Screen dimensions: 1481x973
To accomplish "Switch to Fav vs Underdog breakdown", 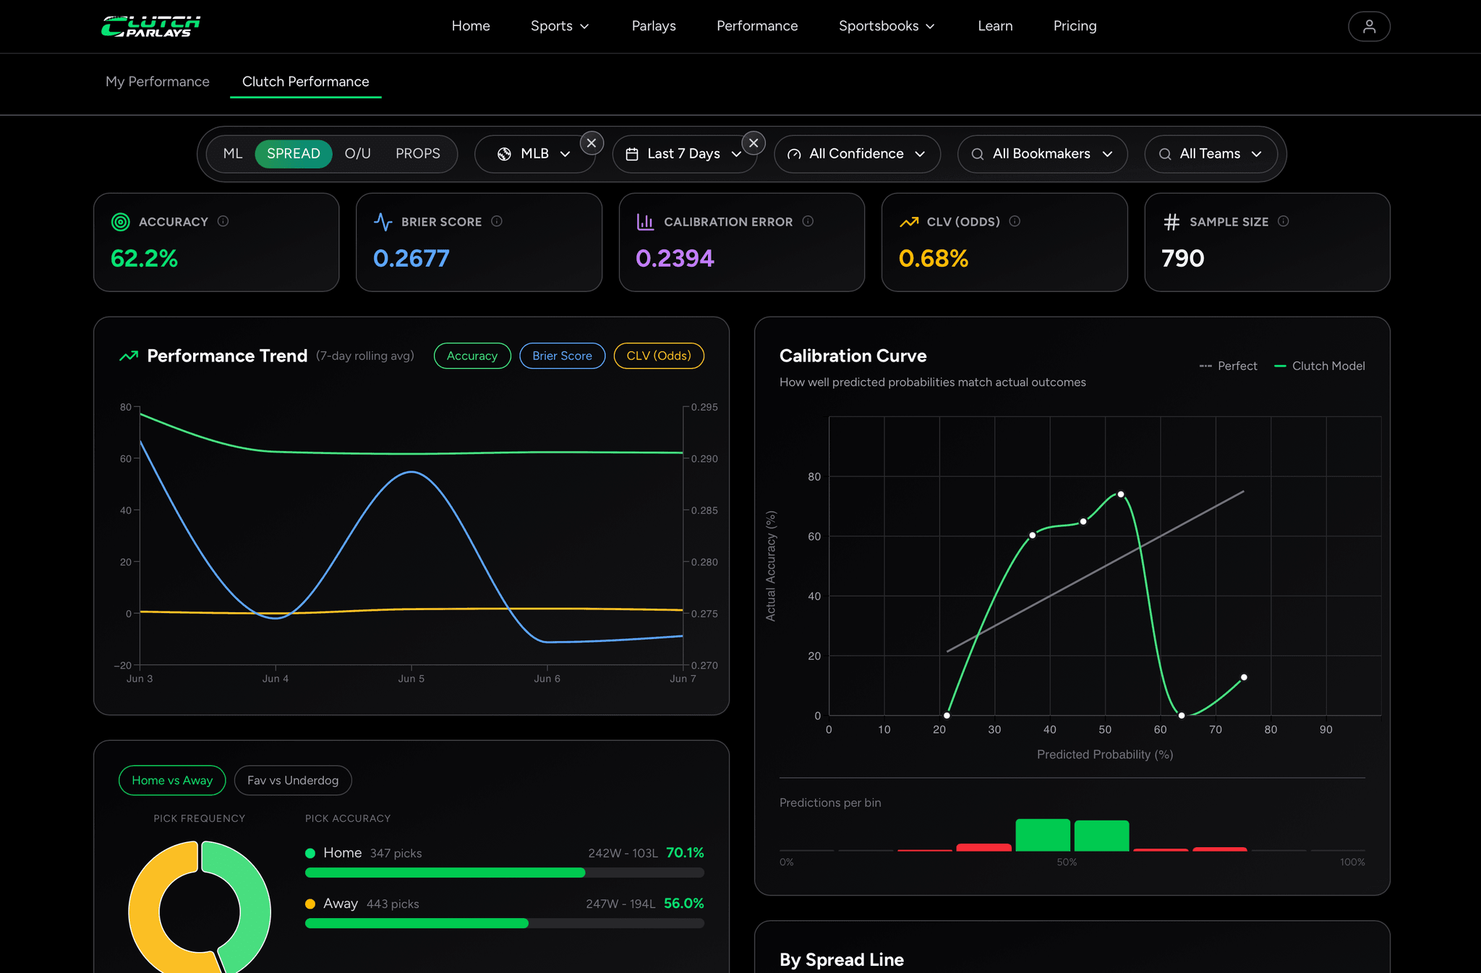I will tap(293, 781).
